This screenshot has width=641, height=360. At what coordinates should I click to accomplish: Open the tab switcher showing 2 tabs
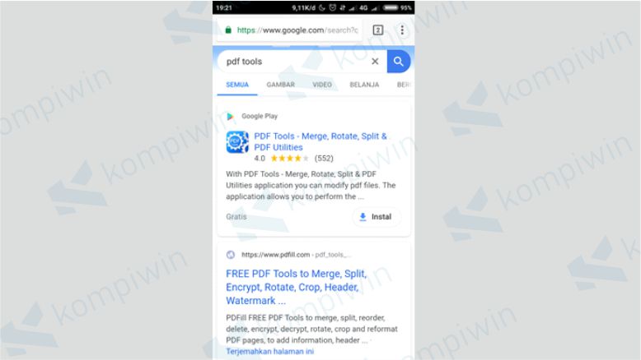tap(378, 30)
